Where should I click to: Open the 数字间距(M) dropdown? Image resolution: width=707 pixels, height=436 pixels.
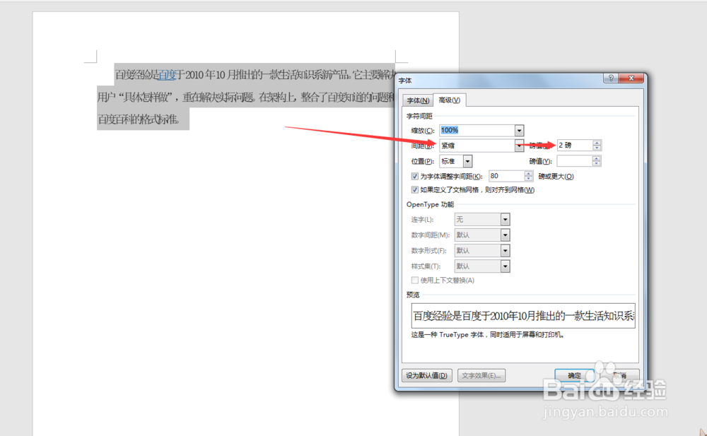click(x=505, y=235)
